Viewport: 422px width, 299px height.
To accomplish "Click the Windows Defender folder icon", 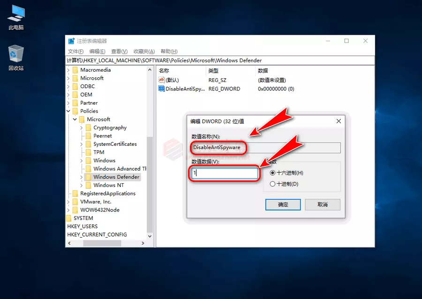I will click(x=88, y=177).
